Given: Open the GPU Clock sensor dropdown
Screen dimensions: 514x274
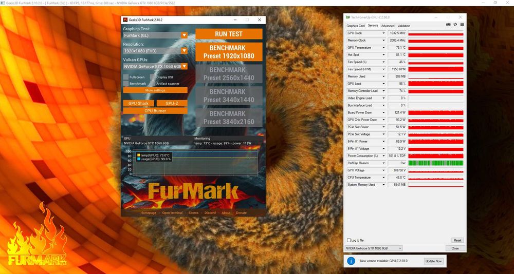Looking at the screenshot, I should pyautogui.click(x=383, y=33).
